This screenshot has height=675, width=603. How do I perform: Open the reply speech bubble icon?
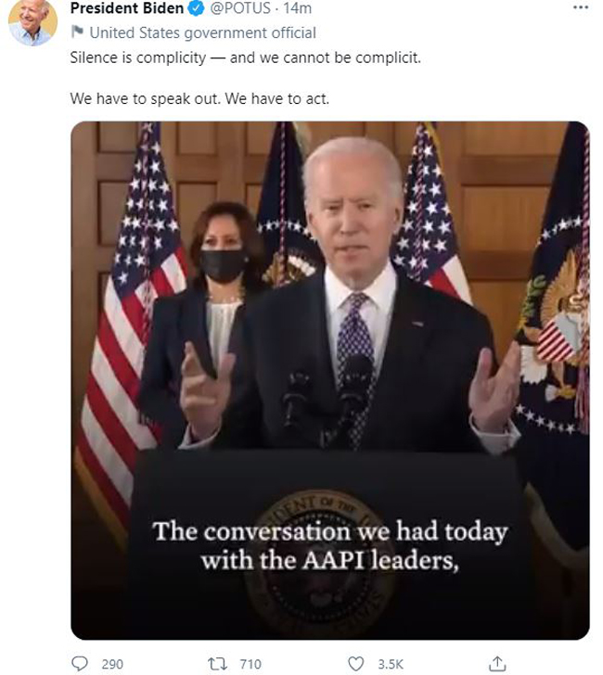click(79, 663)
